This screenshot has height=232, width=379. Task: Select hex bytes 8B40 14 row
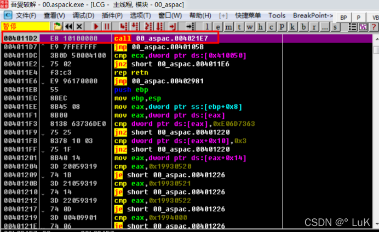187,158
